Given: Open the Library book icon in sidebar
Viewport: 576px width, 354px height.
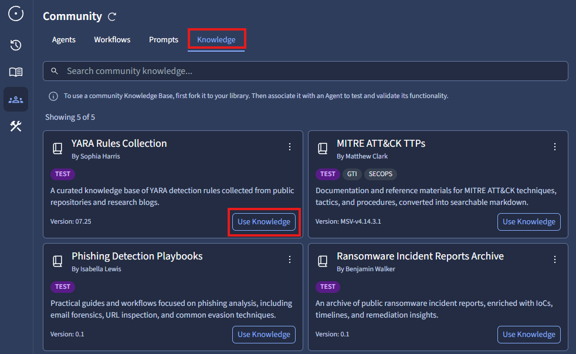Looking at the screenshot, I should pos(16,72).
